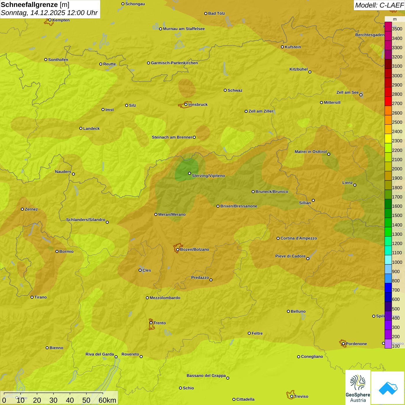Click the Sterzing/Vipiteno location dot
This screenshot has width=405, height=405.
coord(189,173)
